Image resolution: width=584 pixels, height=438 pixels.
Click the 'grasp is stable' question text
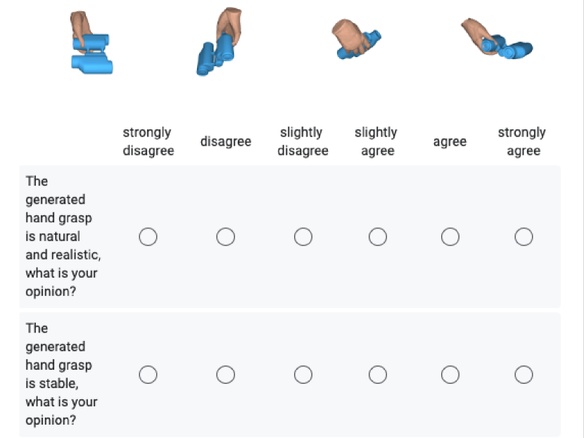[x=61, y=374]
